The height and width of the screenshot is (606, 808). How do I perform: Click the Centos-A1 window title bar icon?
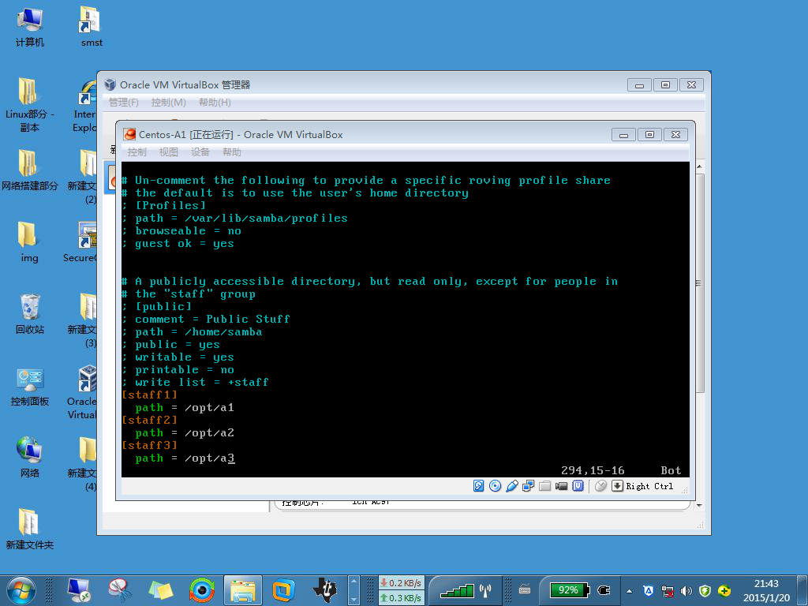point(130,134)
